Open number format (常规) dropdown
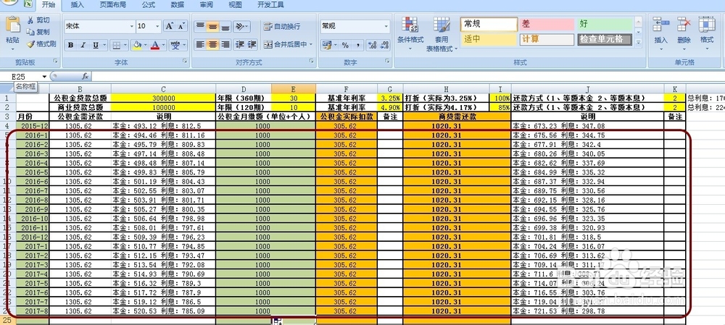This screenshot has width=725, height=325. [386, 26]
